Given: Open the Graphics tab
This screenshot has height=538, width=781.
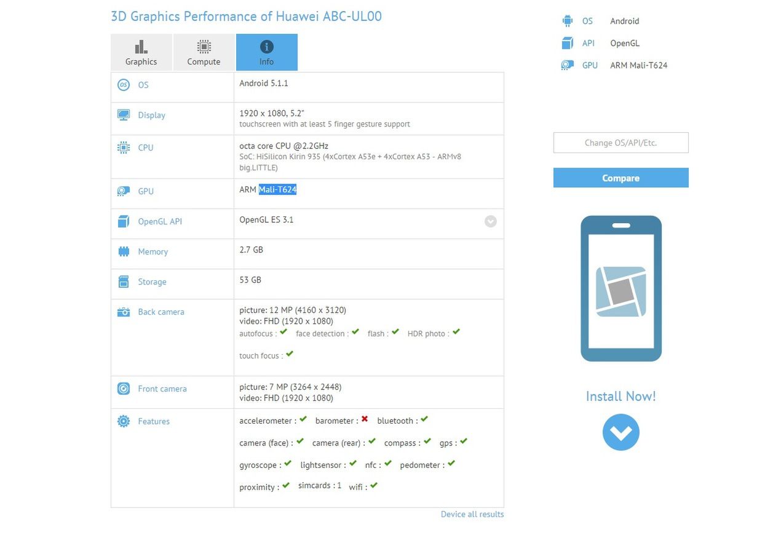Looking at the screenshot, I should point(141,52).
